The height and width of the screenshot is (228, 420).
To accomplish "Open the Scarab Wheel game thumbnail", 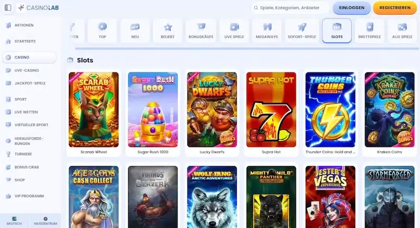I will tap(93, 110).
